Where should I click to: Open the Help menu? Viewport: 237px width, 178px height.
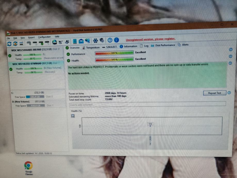pyautogui.click(x=57, y=36)
